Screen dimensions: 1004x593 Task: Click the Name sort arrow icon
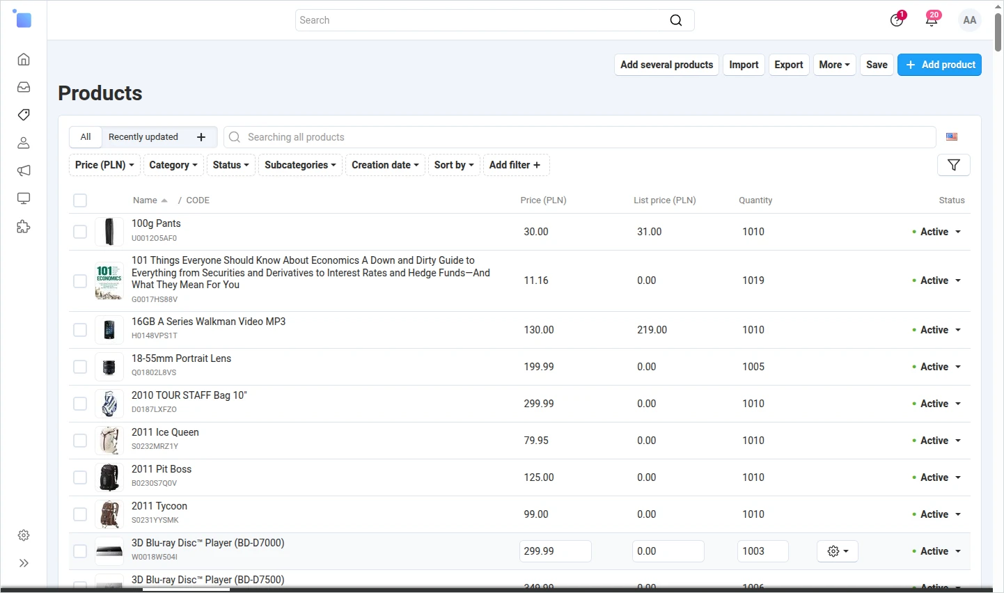click(164, 200)
